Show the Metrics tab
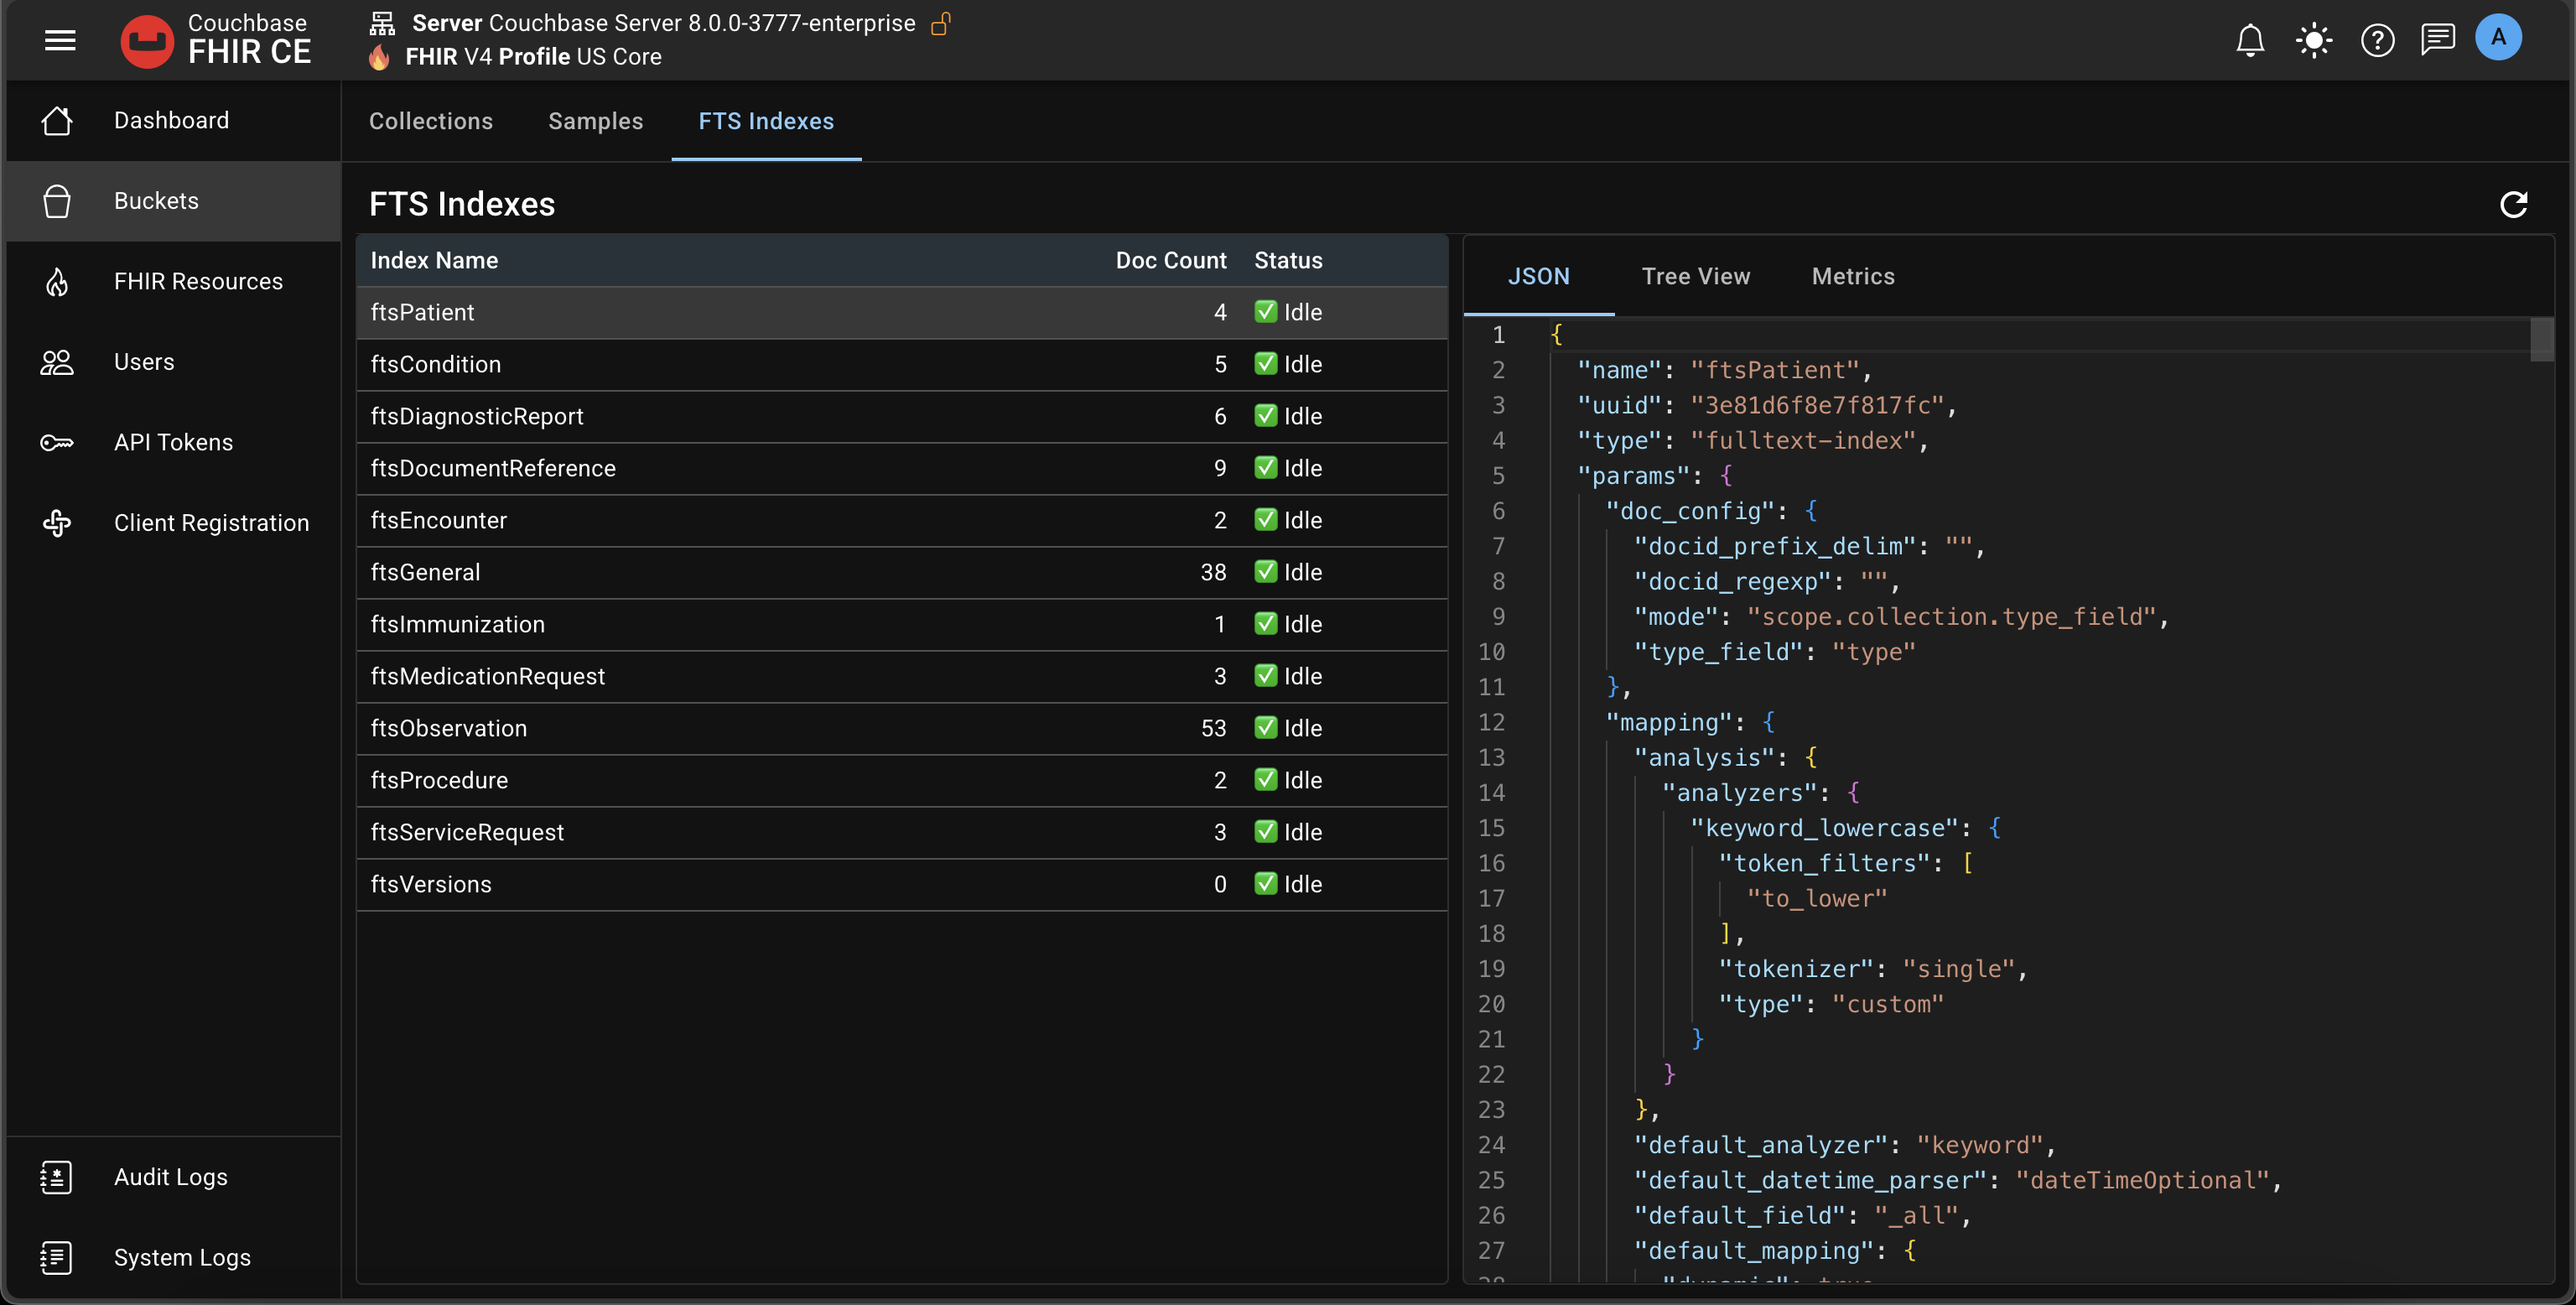 pyautogui.click(x=1853, y=276)
